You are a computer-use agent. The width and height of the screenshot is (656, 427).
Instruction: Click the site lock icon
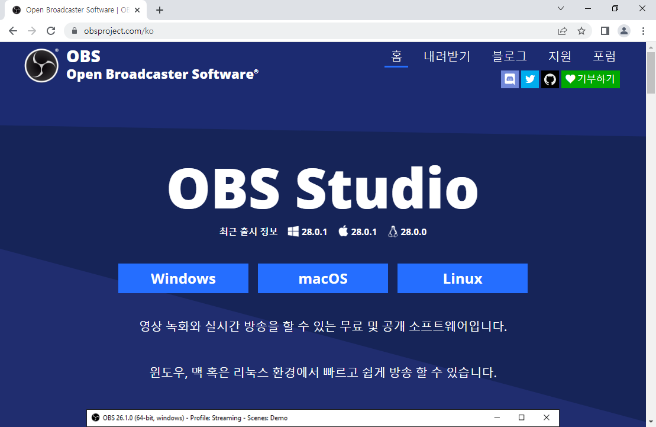click(x=75, y=31)
